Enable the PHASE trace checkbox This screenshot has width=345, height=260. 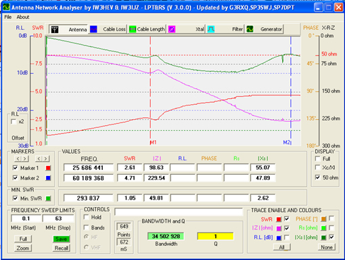tap(331, 219)
